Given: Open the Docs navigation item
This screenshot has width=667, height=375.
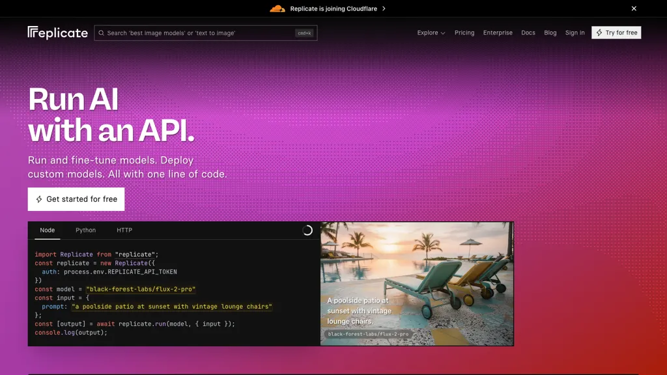Looking at the screenshot, I should pos(528,33).
